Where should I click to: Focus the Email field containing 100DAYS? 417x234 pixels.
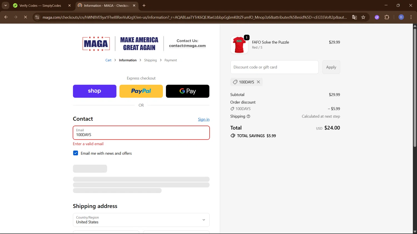tap(141, 133)
